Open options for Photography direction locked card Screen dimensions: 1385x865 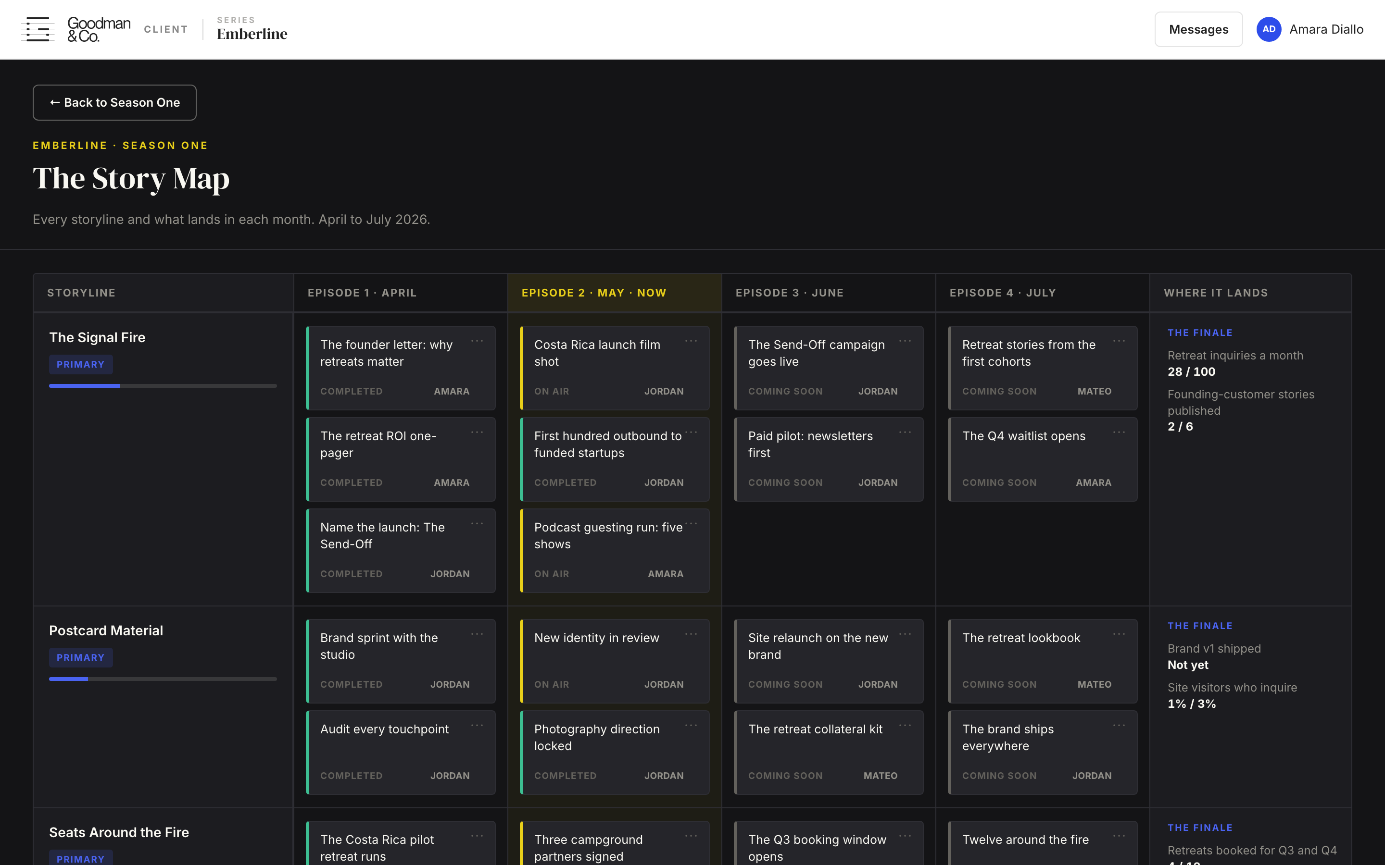(x=691, y=726)
